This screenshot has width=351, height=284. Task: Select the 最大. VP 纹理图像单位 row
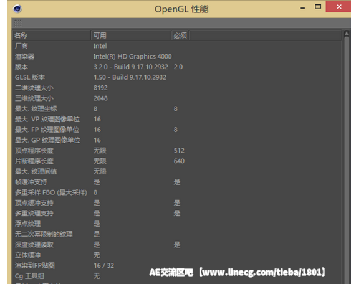tap(47, 119)
